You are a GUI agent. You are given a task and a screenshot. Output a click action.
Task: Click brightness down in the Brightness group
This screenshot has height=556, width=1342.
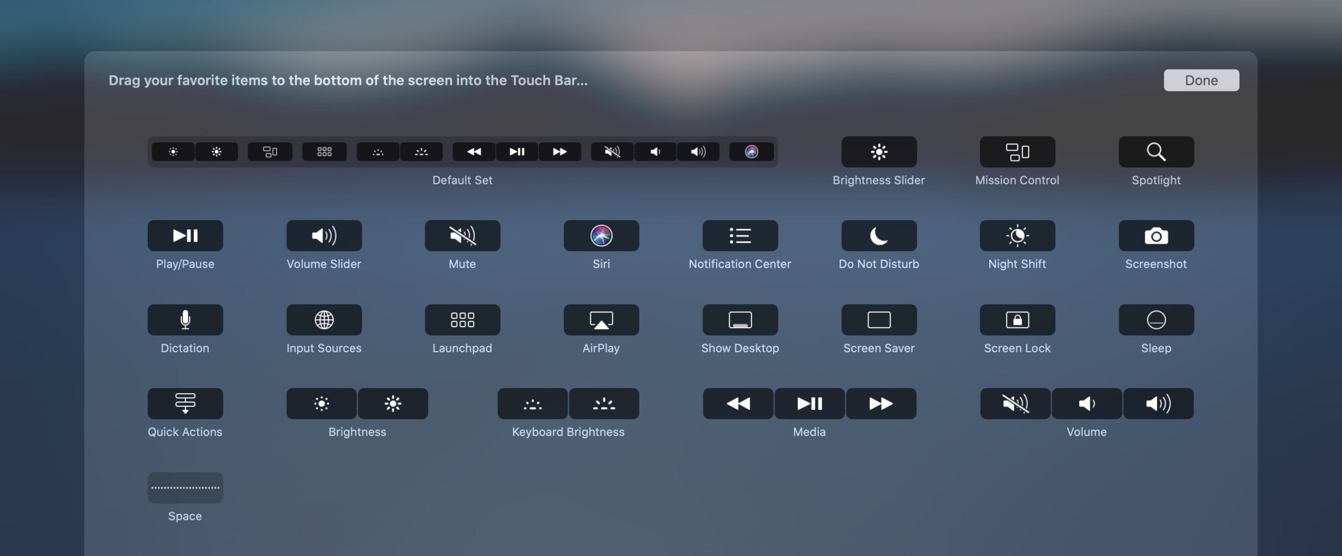tap(321, 404)
